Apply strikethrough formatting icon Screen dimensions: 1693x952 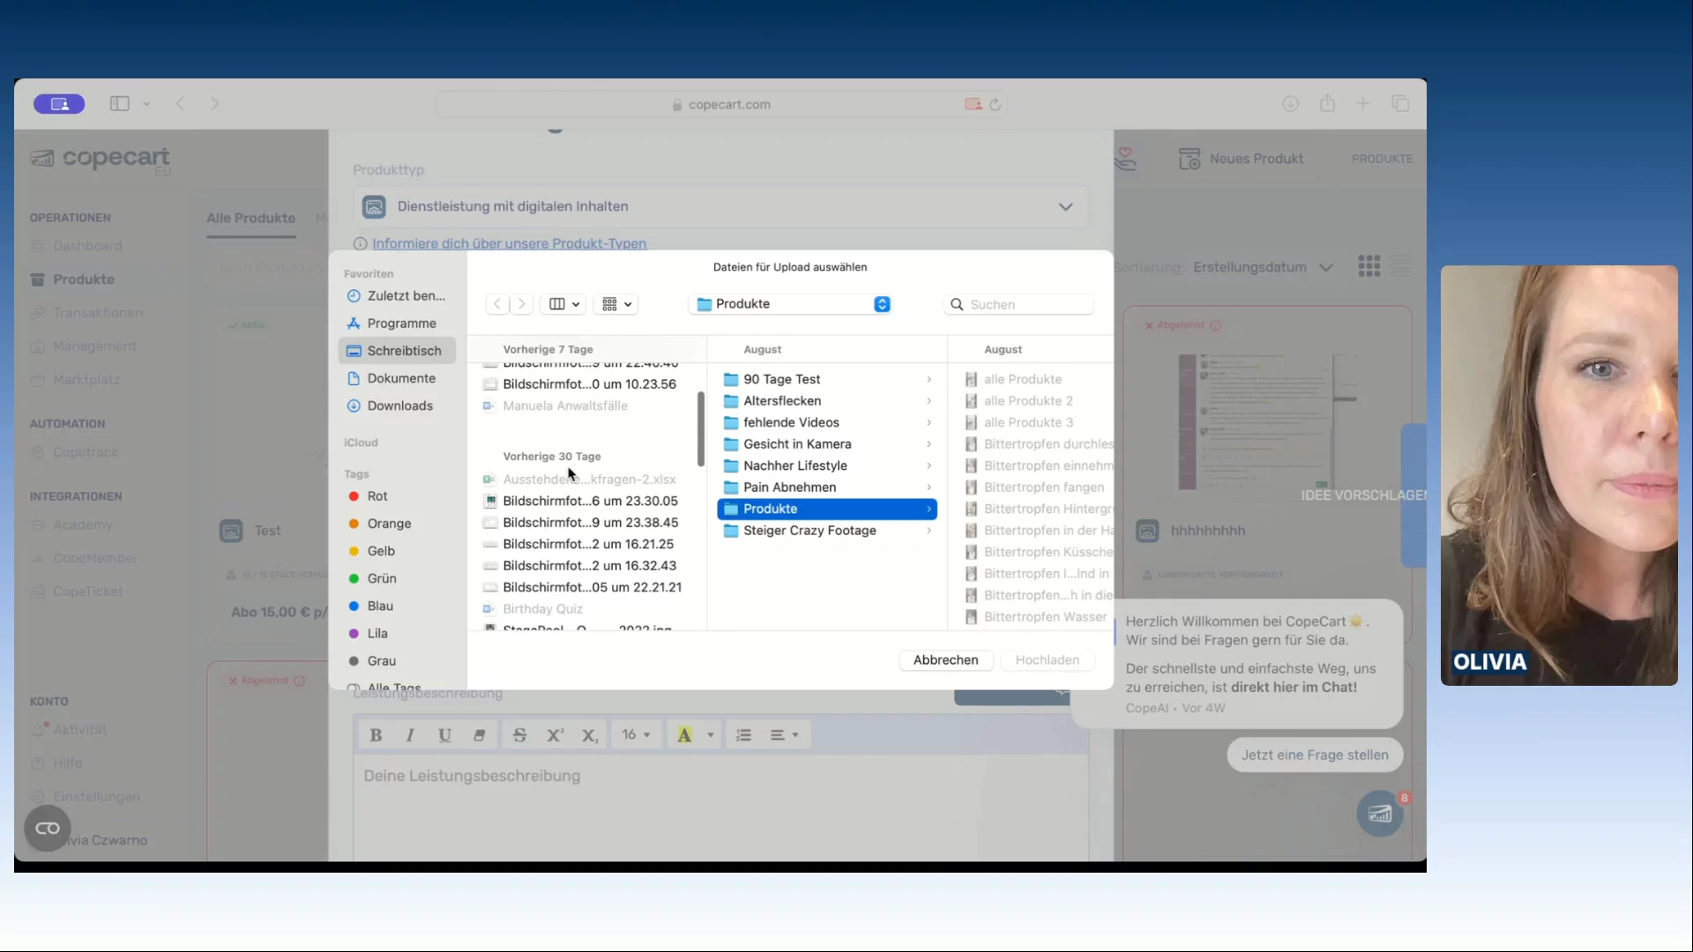click(519, 735)
